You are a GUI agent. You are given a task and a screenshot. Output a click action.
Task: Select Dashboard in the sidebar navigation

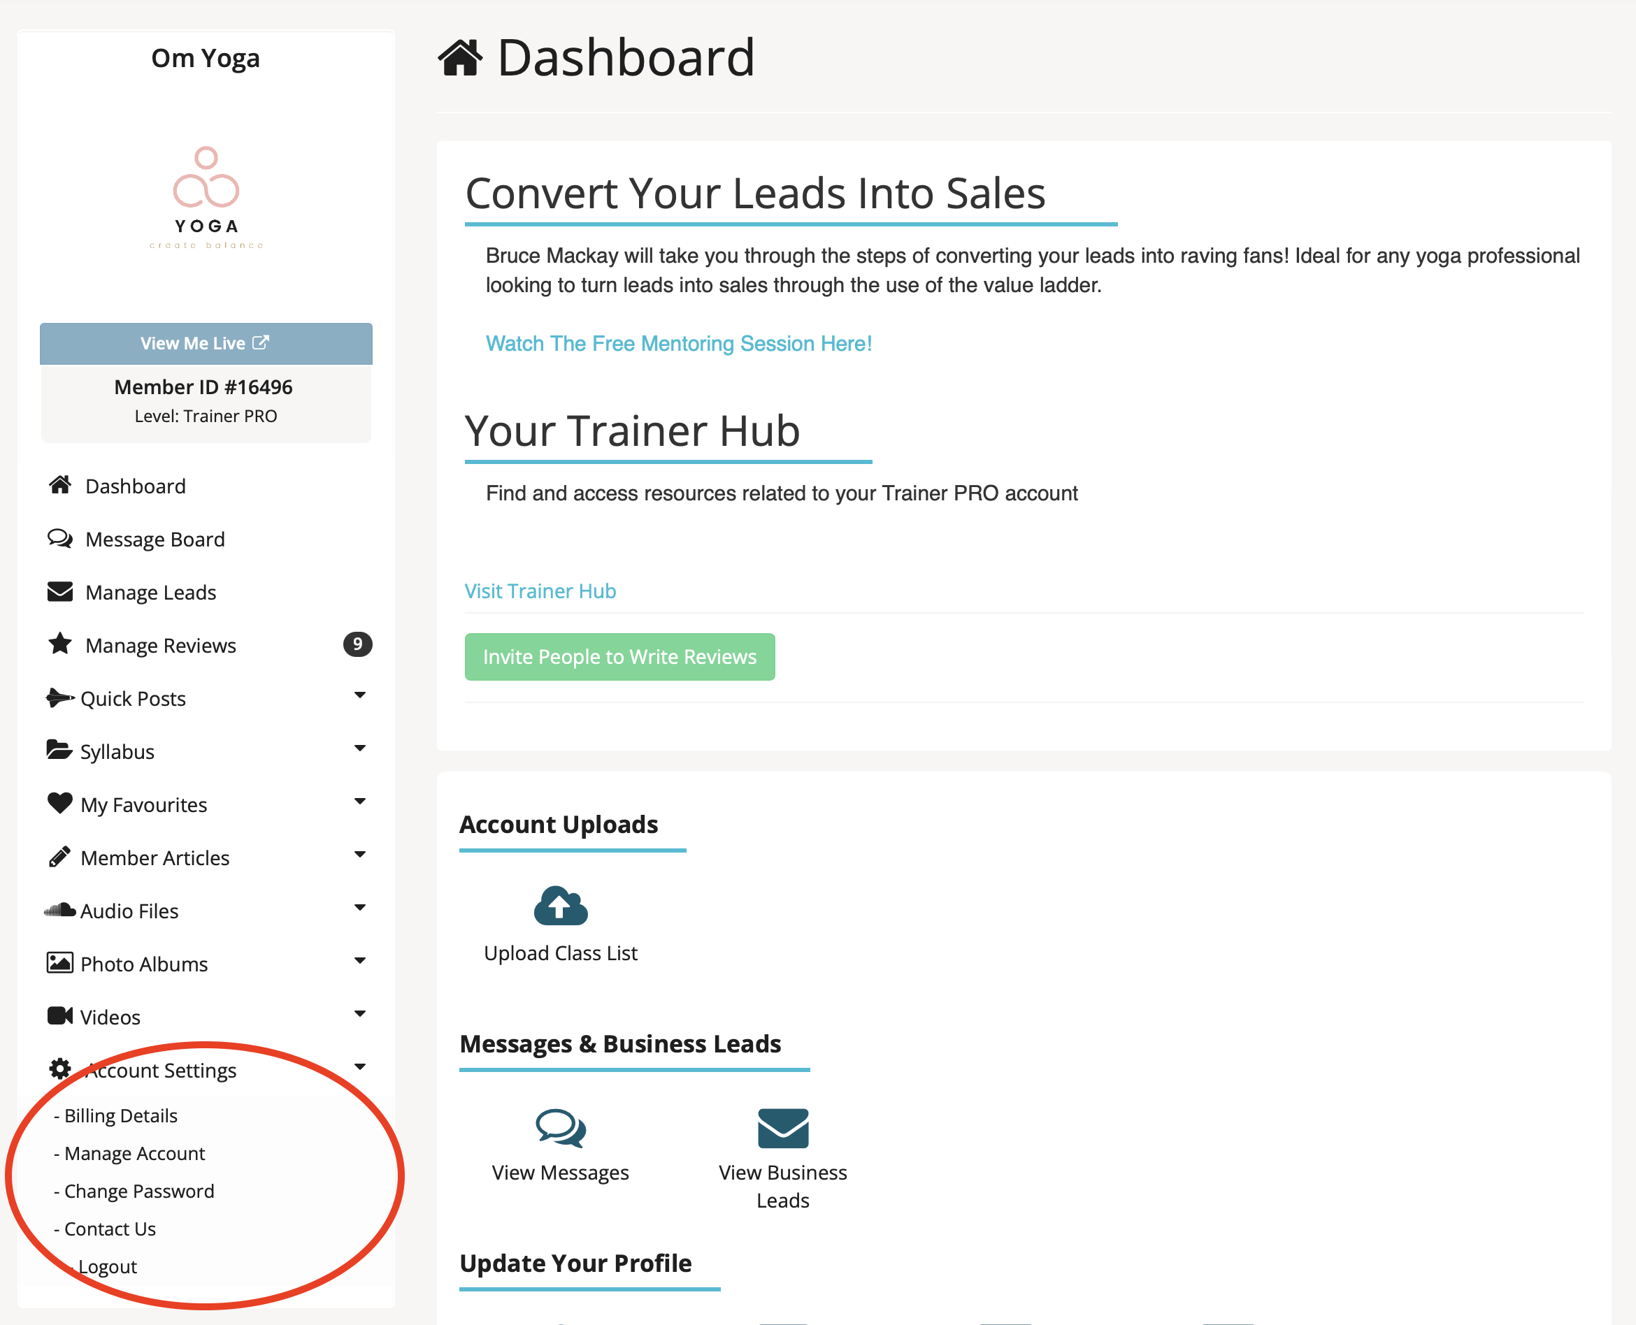[x=135, y=486]
